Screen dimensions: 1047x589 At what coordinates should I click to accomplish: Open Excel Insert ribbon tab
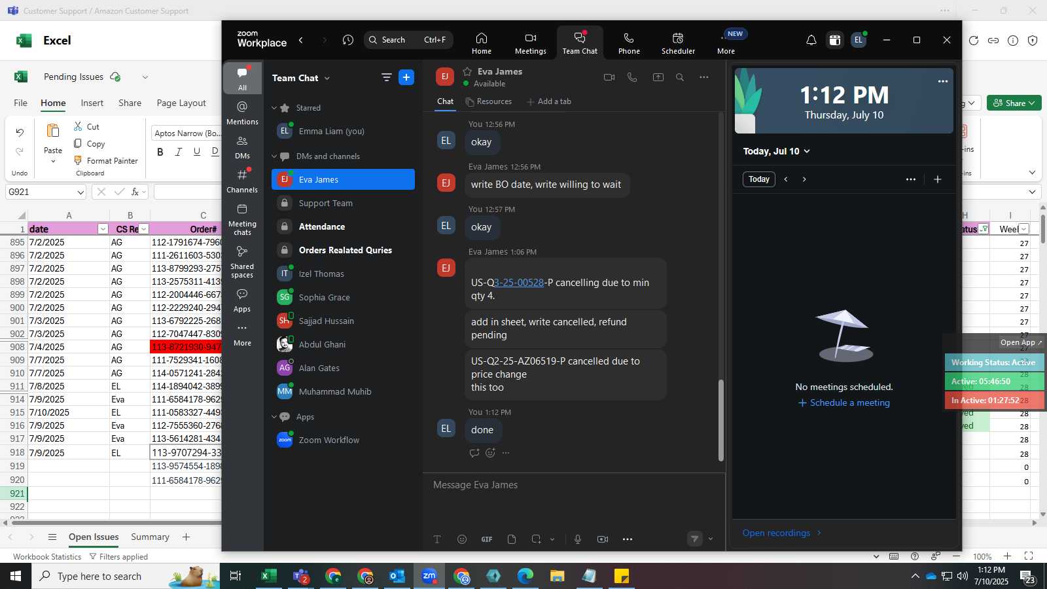(x=92, y=103)
